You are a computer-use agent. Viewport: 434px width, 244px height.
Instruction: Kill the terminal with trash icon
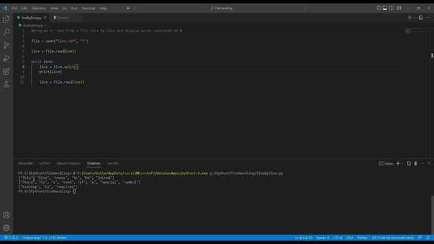(x=416, y=163)
